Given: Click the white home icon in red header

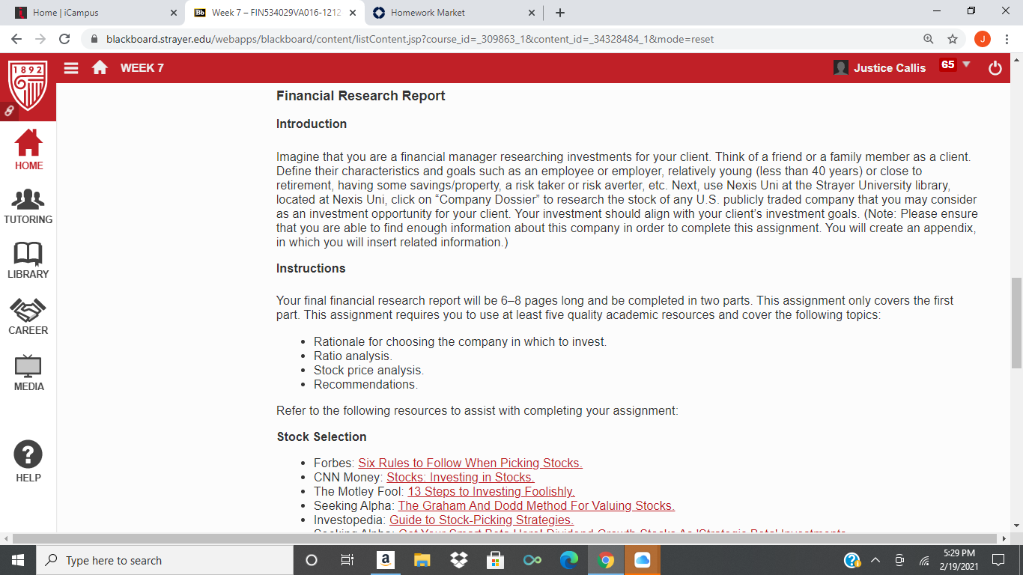Looking at the screenshot, I should 100,67.
